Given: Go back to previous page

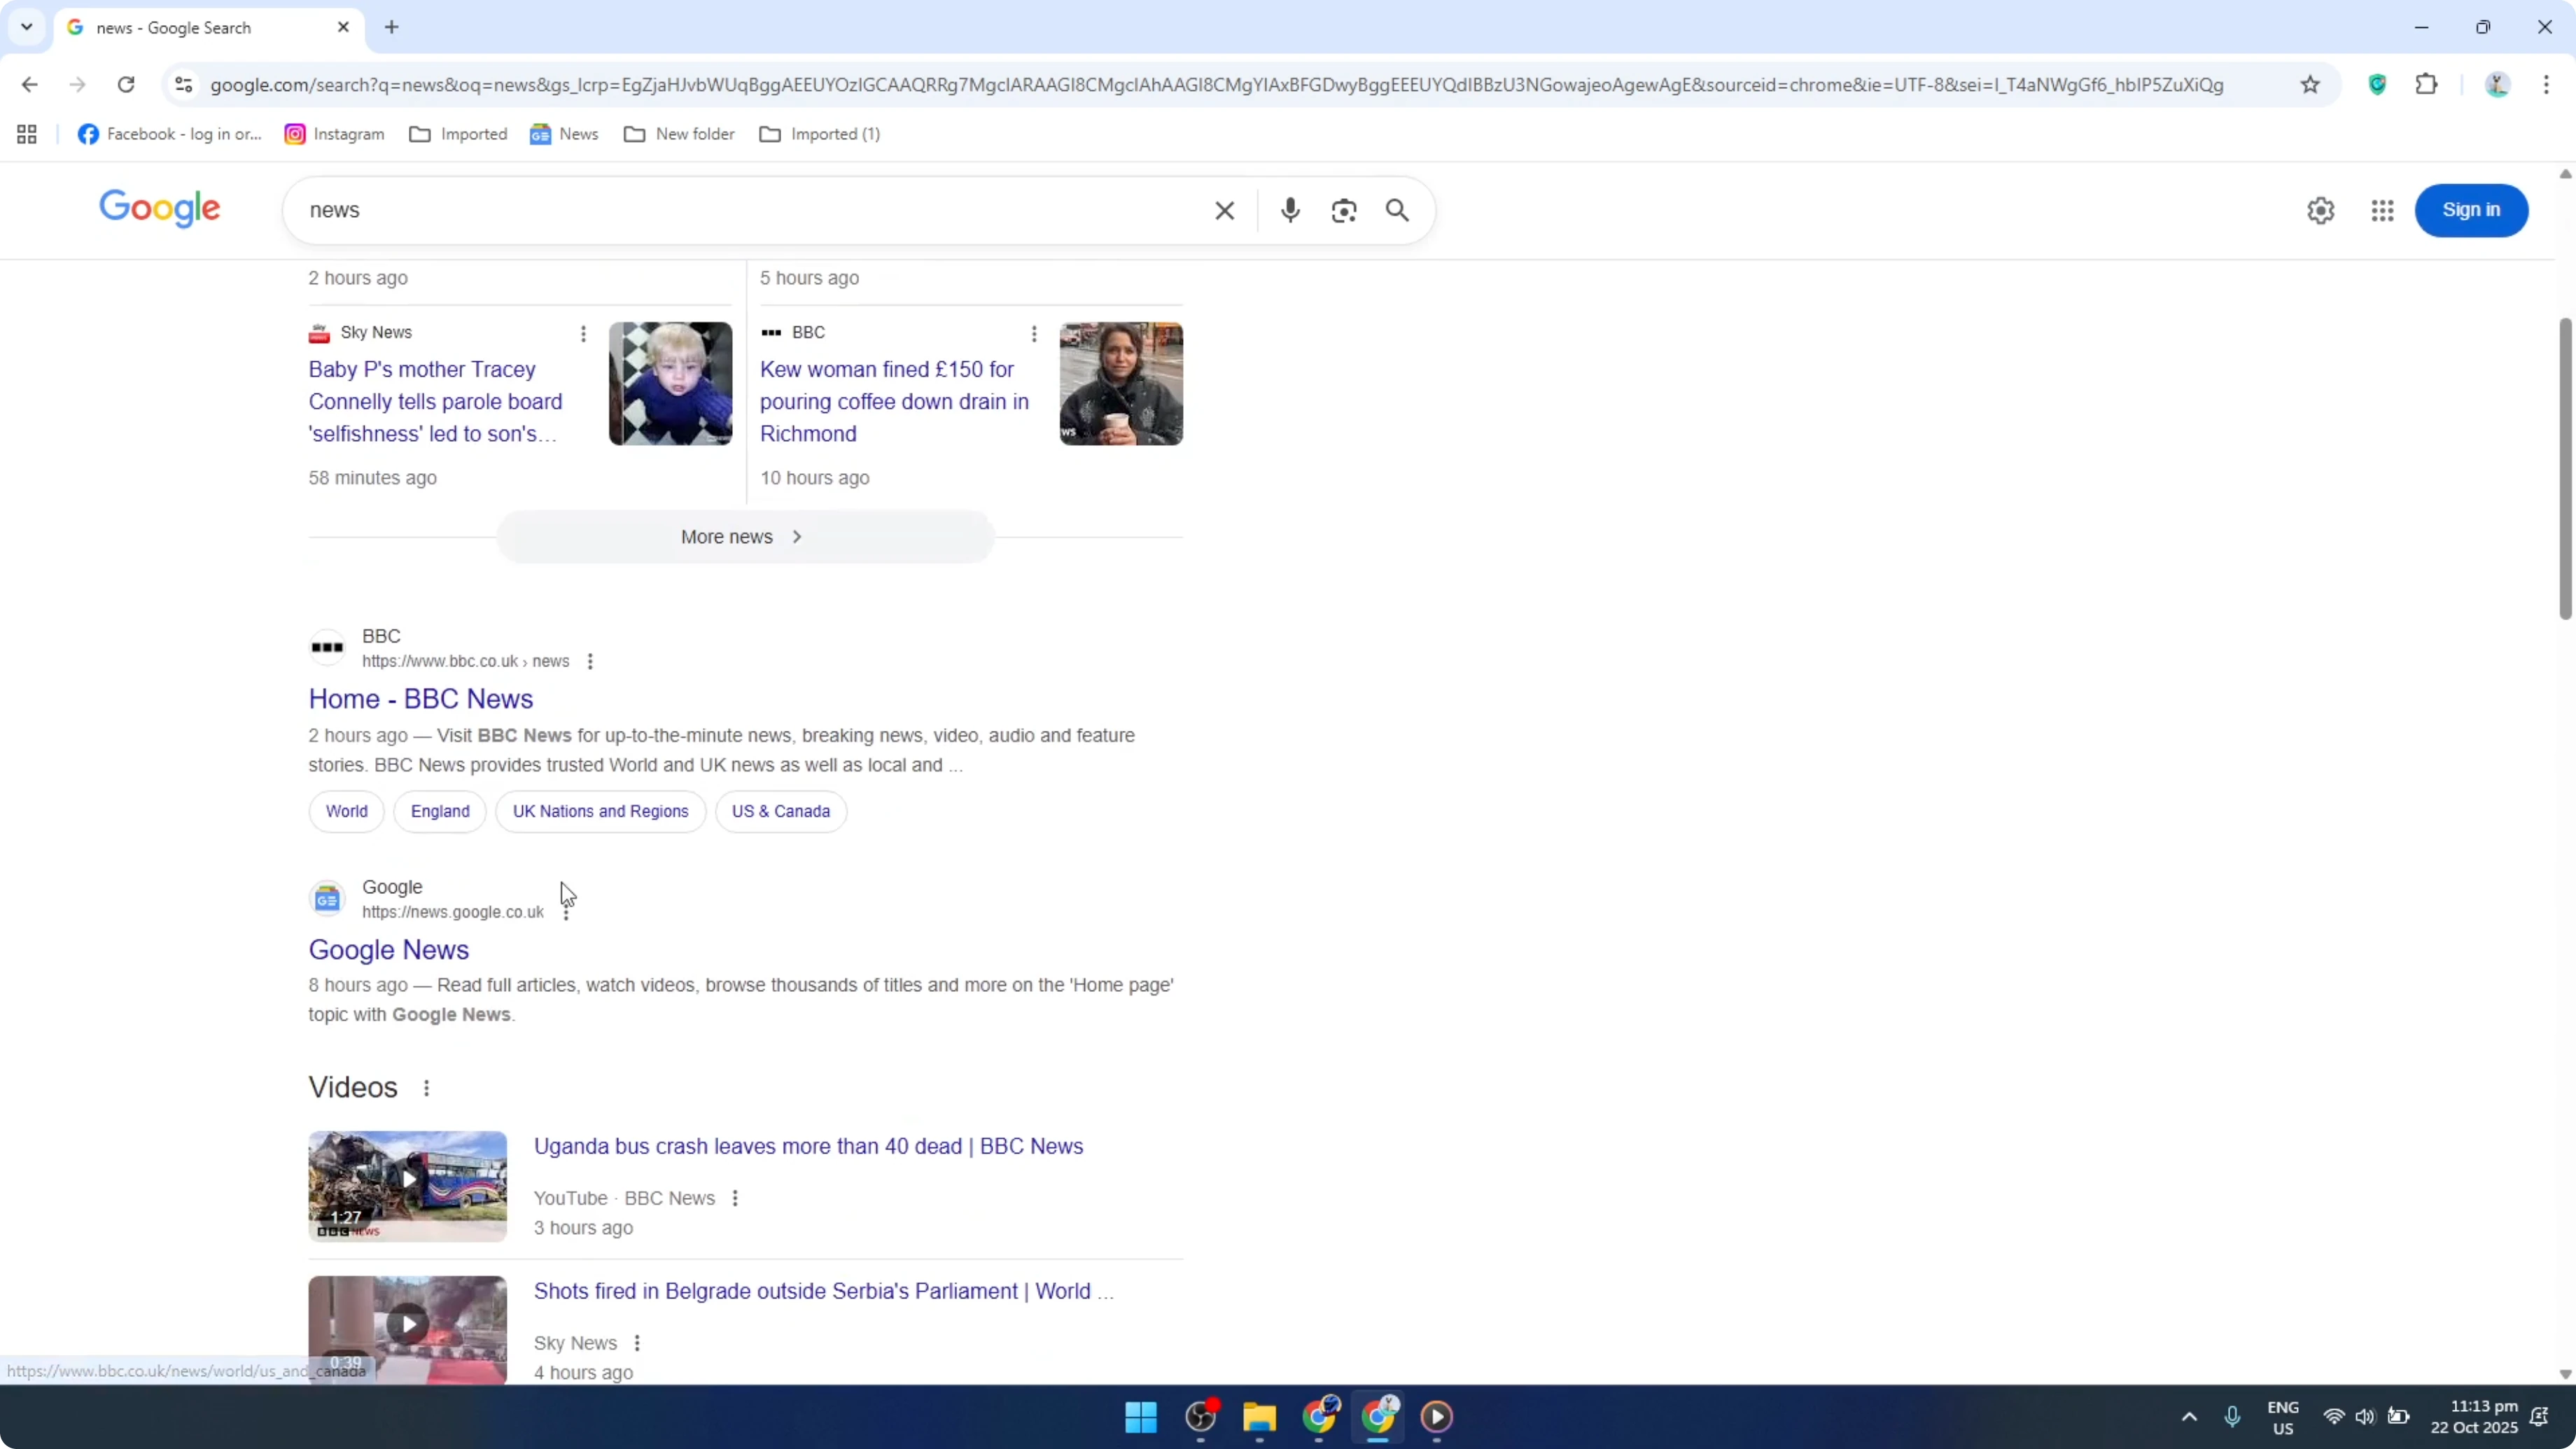Looking at the screenshot, I should coord(29,85).
